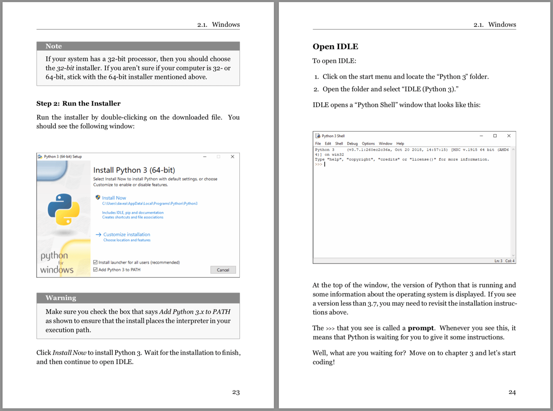Screen dimensions: 553x411
Task: Choose the "Customize installation" option
Action: pos(126,234)
